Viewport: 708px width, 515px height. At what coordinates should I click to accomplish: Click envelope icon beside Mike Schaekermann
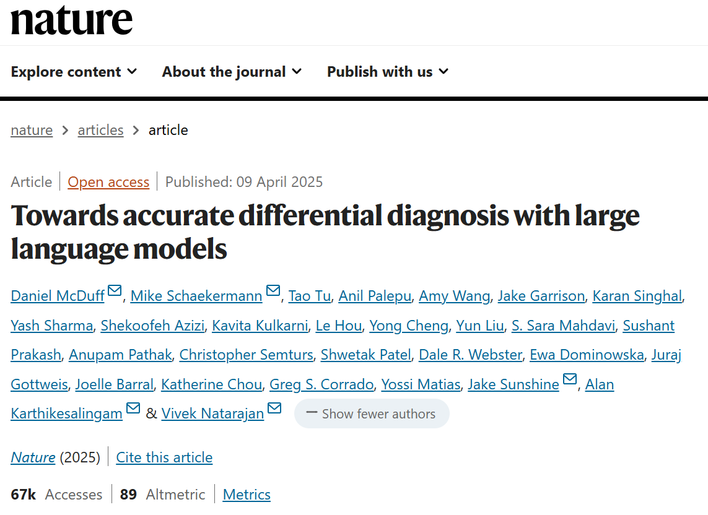tap(273, 291)
